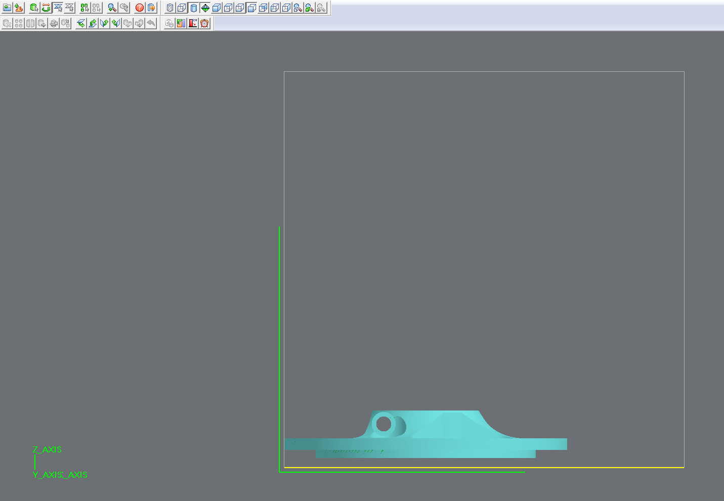Screen dimensions: 724x501
Task: Click the Z_AXIS label in the orientation indicator
Action: 47,449
